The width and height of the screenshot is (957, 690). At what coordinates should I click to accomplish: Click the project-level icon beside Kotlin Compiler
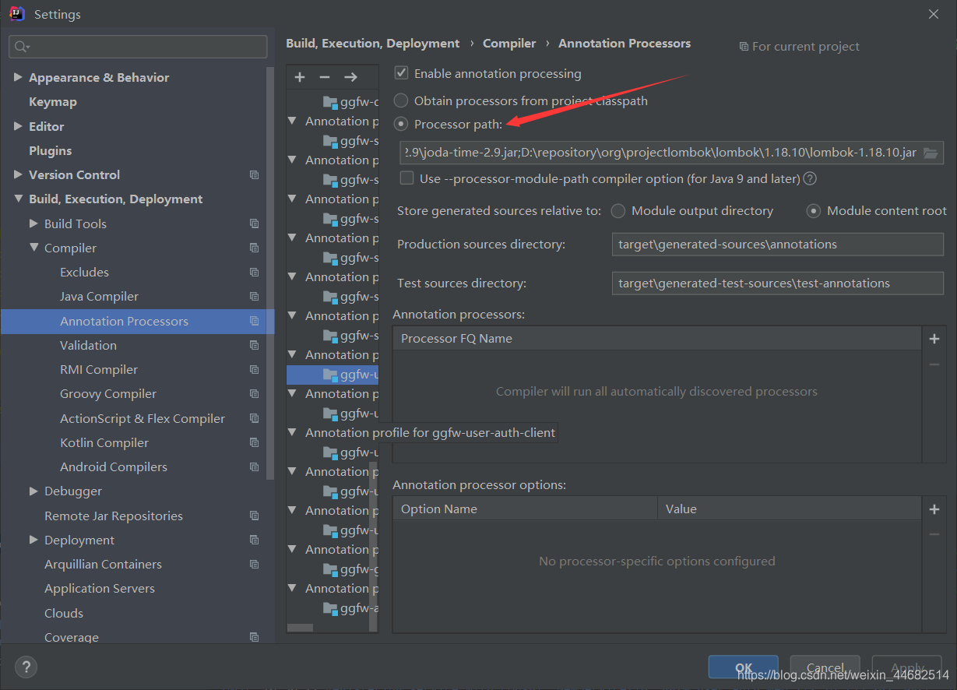(254, 442)
